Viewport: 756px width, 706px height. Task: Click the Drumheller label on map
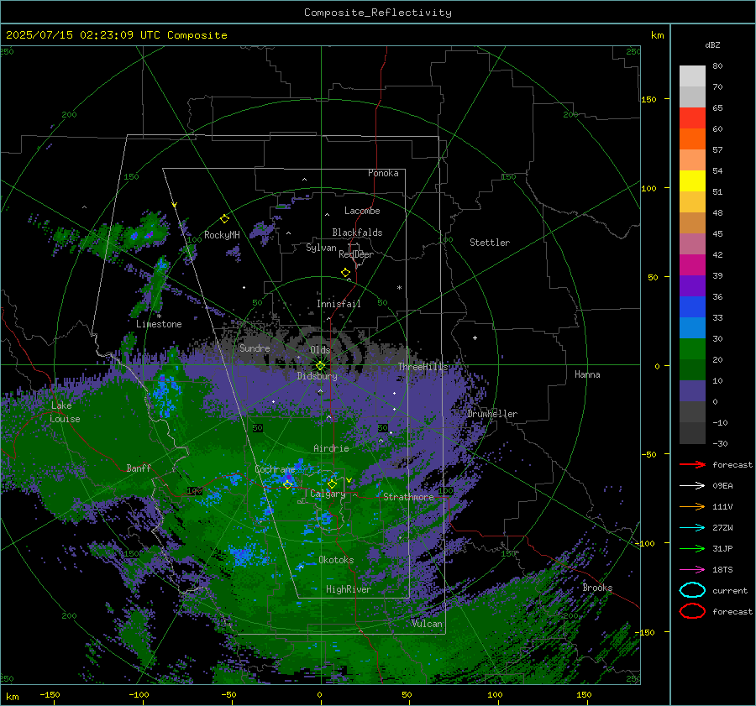492,414
